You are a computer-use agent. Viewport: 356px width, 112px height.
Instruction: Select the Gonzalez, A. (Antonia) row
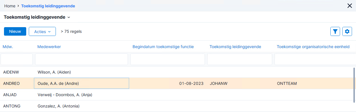click(x=176, y=106)
